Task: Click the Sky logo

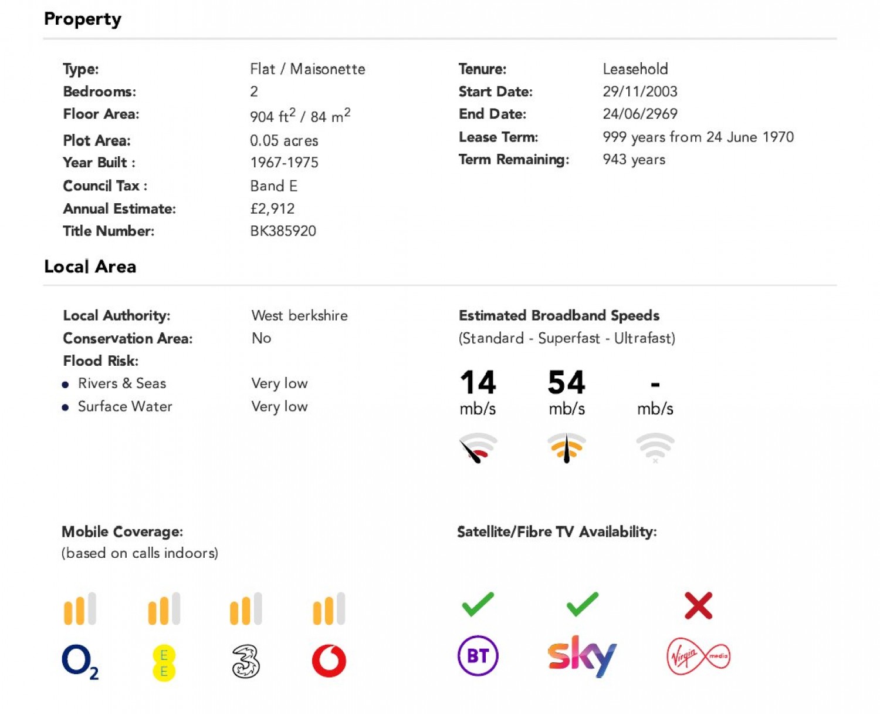Action: point(582,656)
